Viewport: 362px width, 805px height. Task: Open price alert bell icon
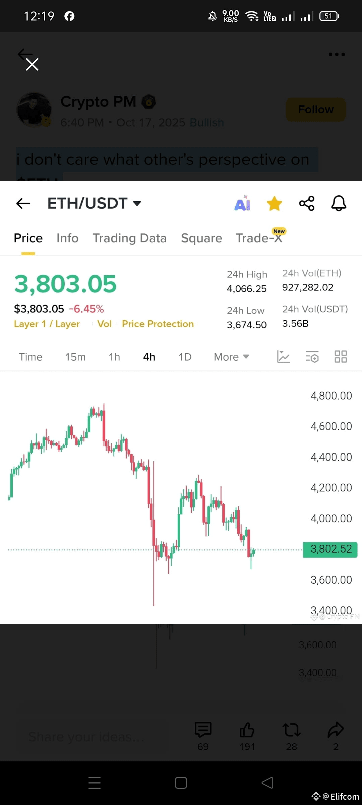(339, 203)
